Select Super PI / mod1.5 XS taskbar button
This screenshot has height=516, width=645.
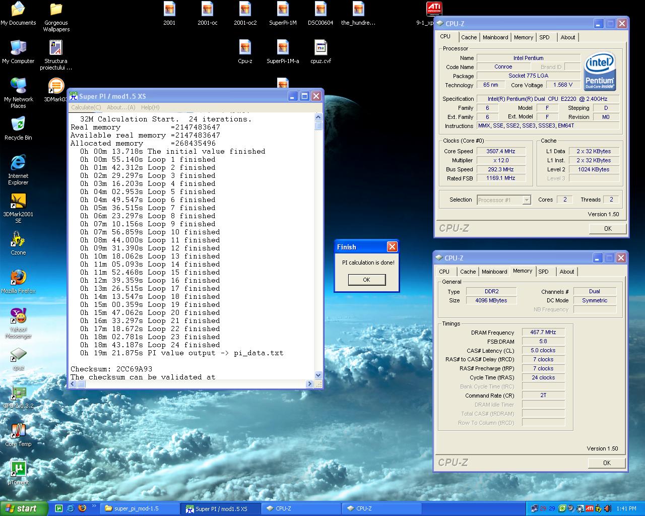click(x=221, y=508)
